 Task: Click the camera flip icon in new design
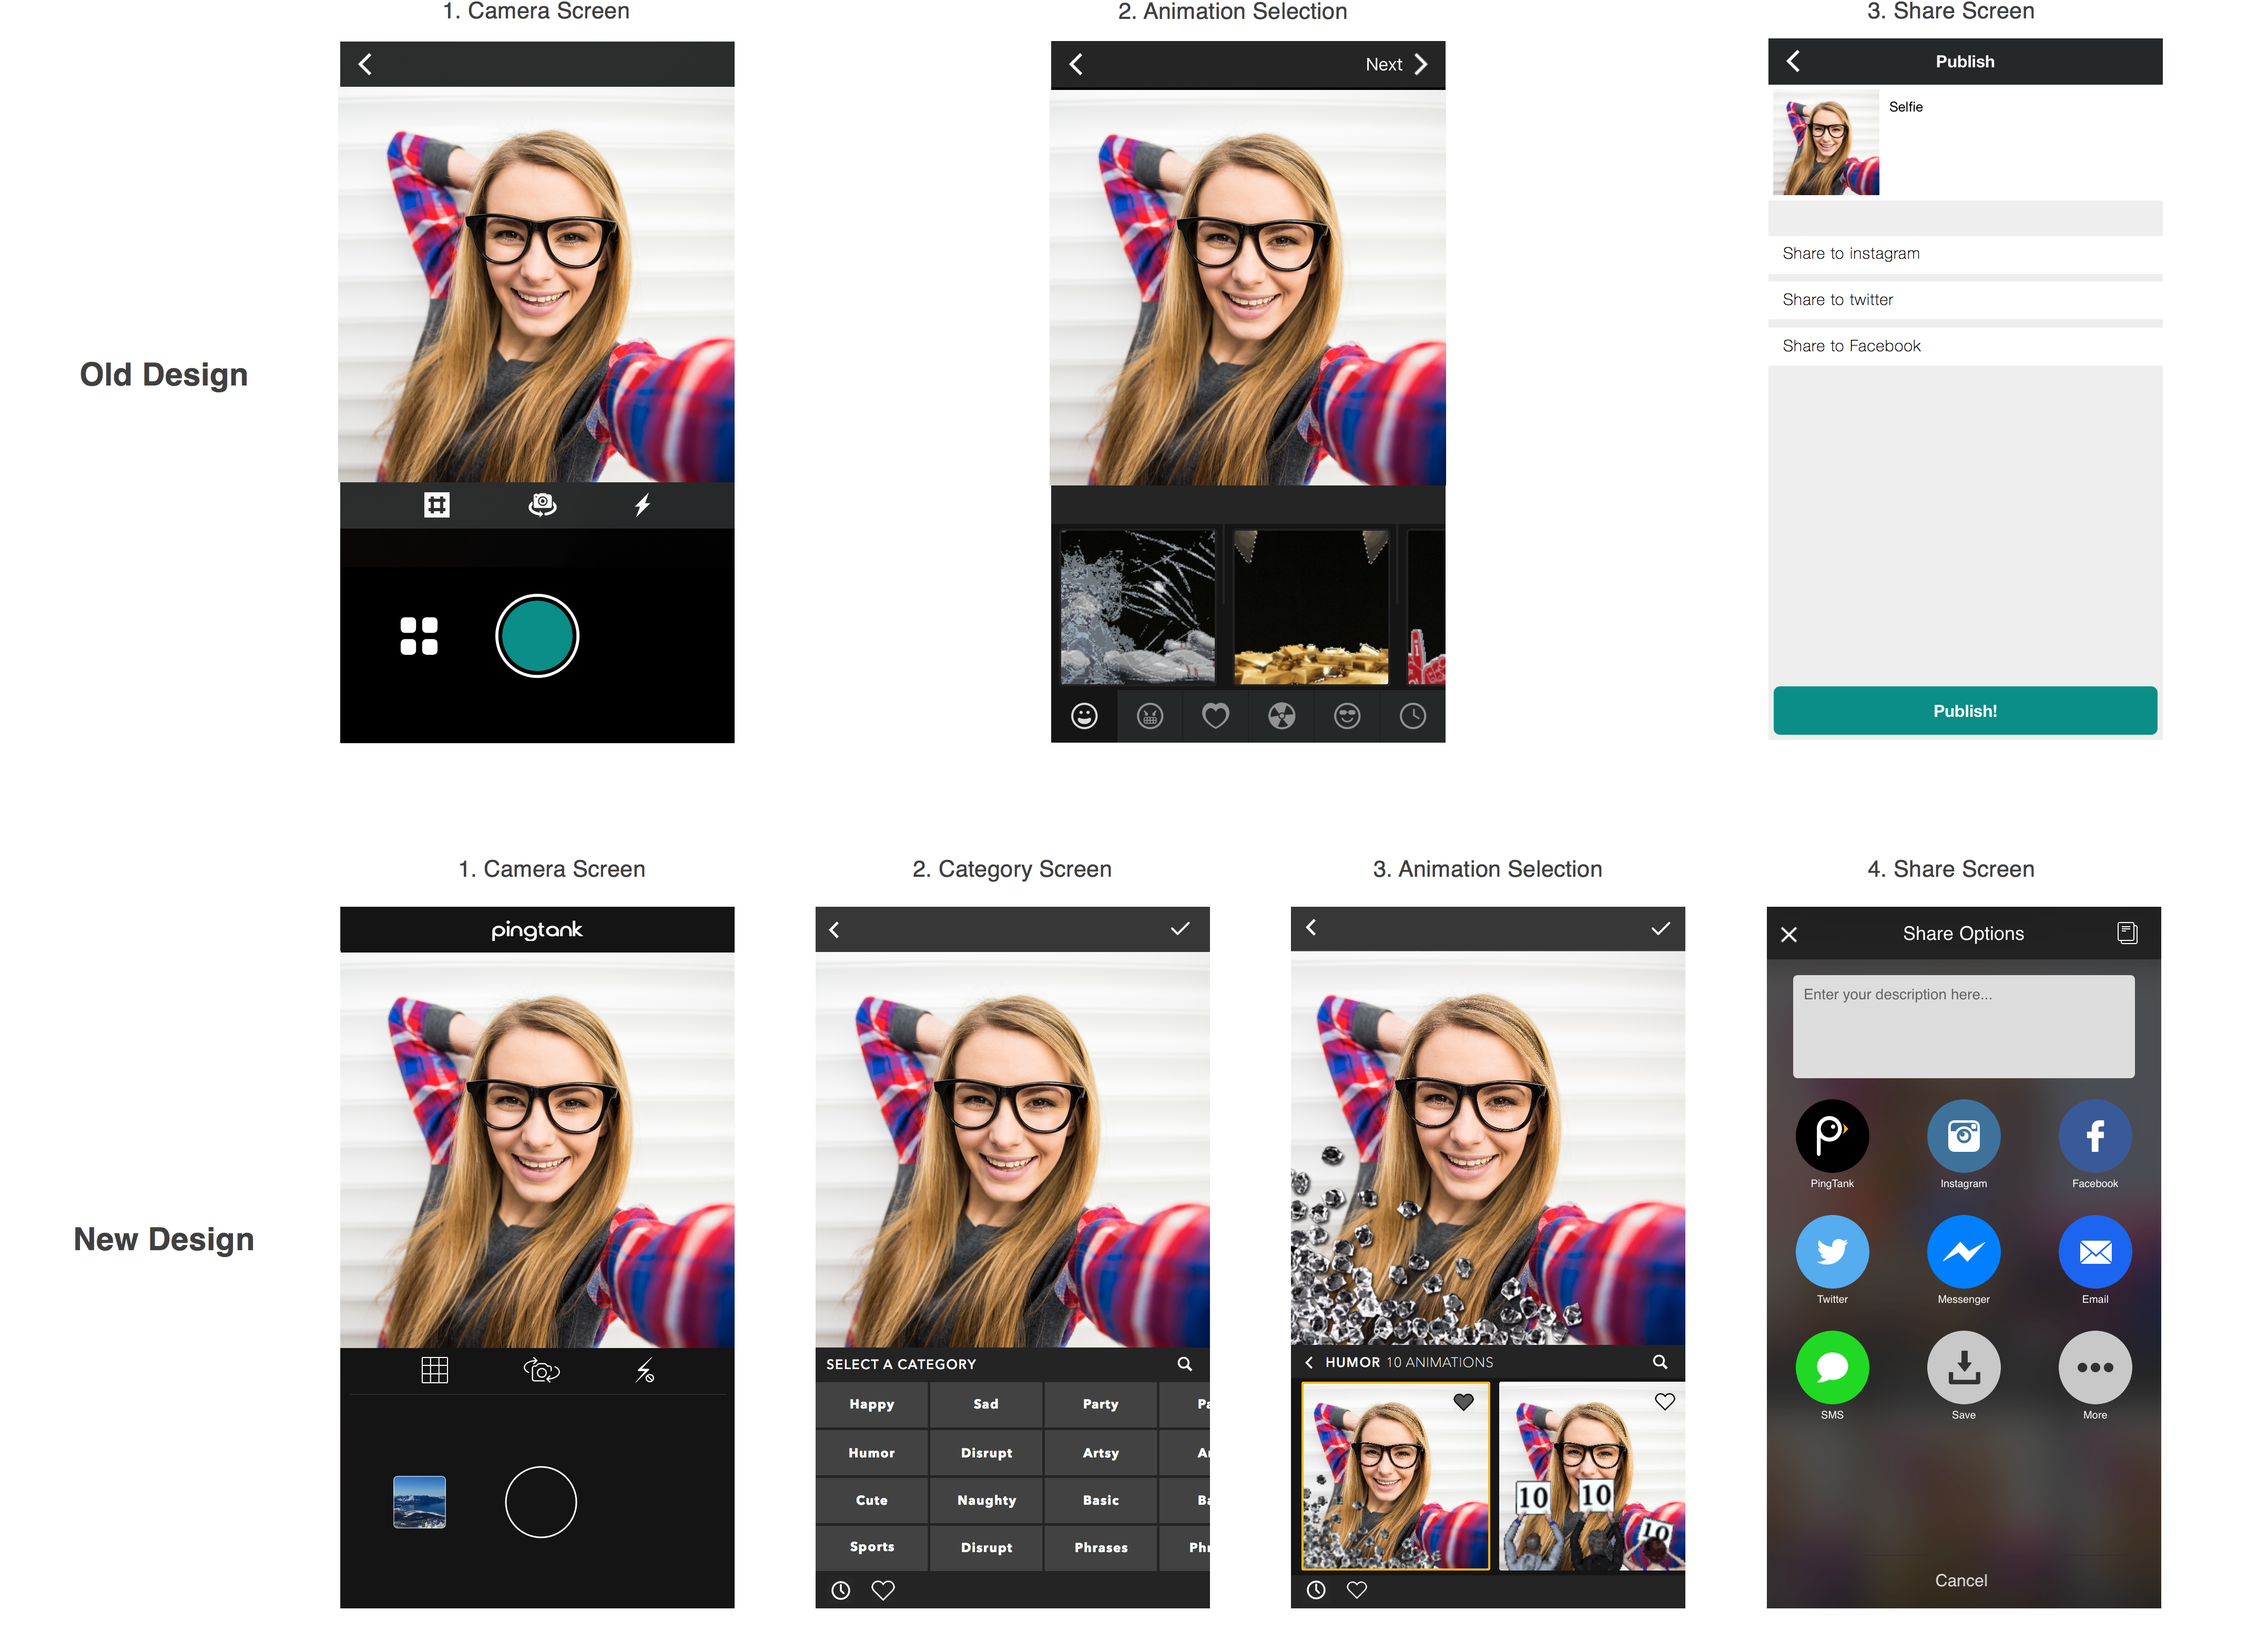pos(541,1369)
